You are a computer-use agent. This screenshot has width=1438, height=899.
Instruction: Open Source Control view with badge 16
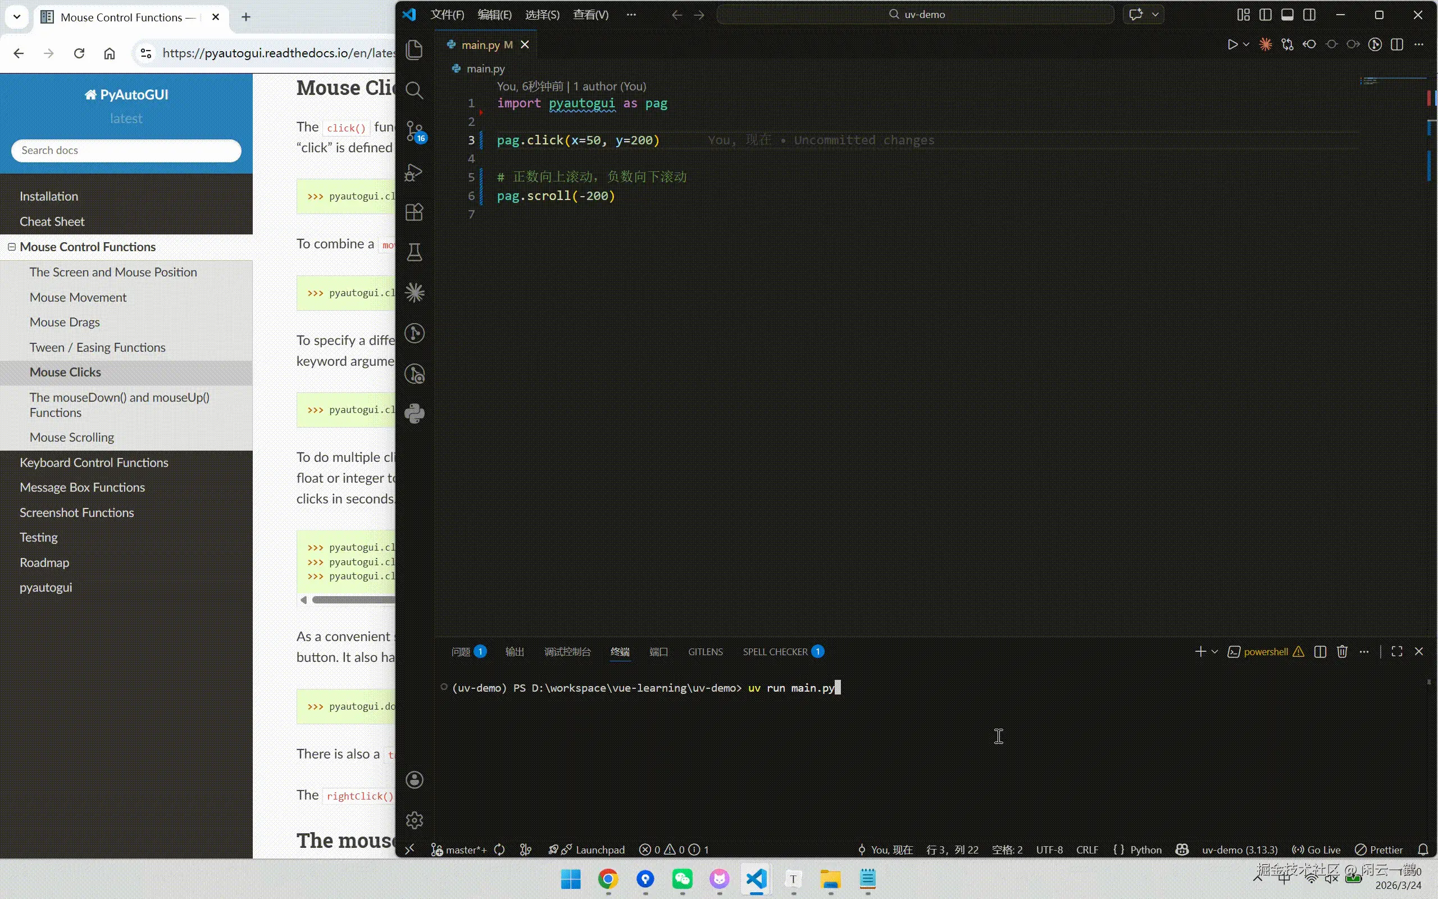[414, 131]
